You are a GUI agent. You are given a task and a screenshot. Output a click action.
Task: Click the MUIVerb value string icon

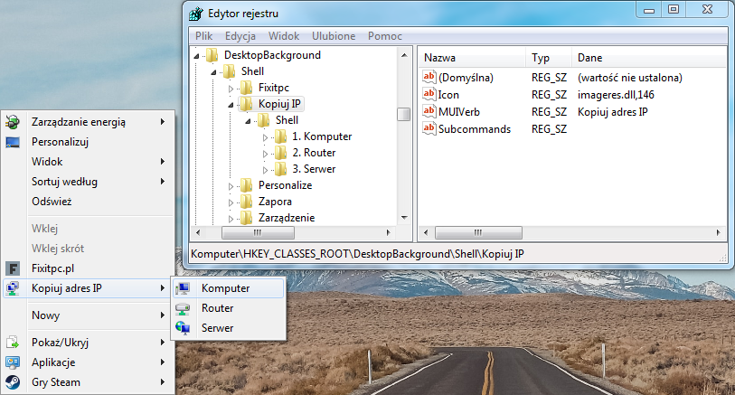pos(429,111)
